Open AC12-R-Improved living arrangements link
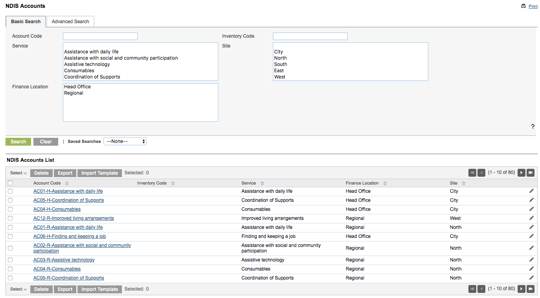The image size is (540, 298). pos(74,218)
